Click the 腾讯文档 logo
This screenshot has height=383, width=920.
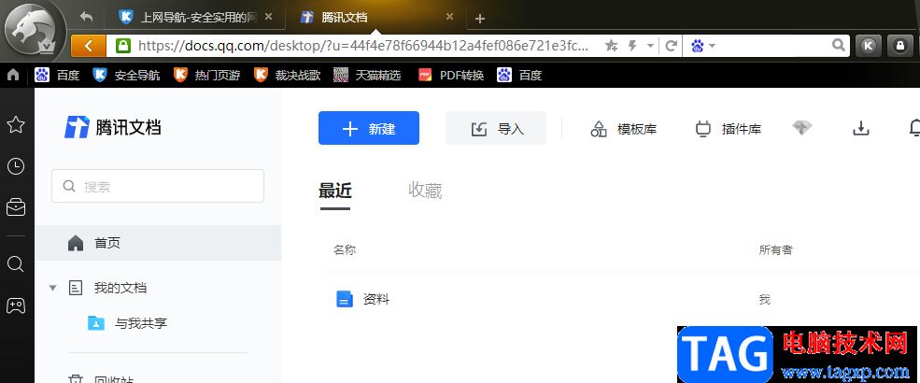click(x=112, y=127)
